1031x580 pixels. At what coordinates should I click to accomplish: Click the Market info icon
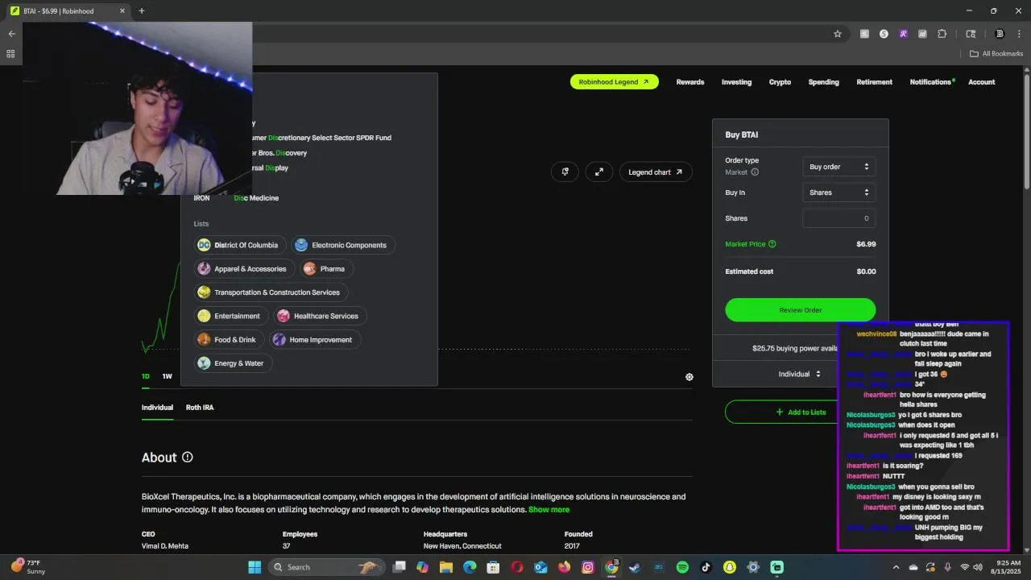tap(755, 172)
